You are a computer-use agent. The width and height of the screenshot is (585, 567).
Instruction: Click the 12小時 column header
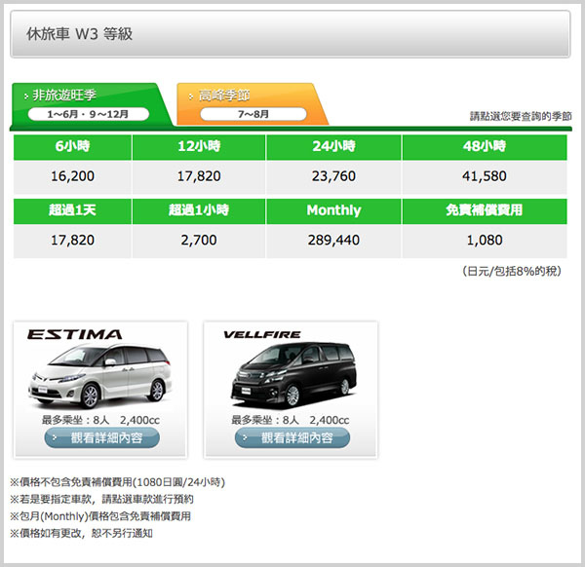(x=199, y=147)
